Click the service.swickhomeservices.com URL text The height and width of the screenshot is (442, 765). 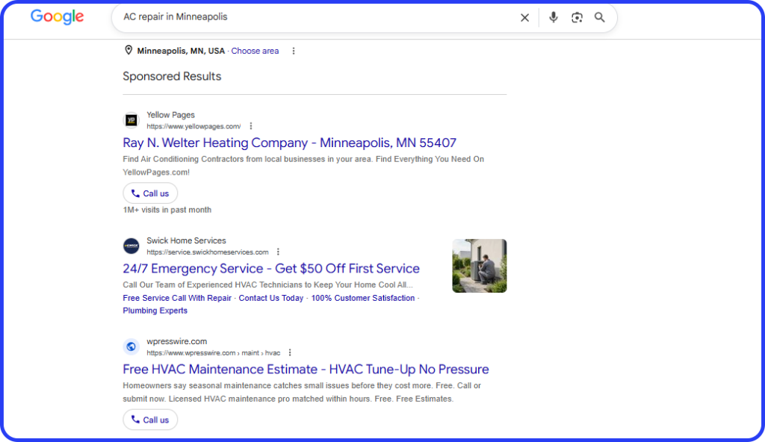(x=208, y=252)
